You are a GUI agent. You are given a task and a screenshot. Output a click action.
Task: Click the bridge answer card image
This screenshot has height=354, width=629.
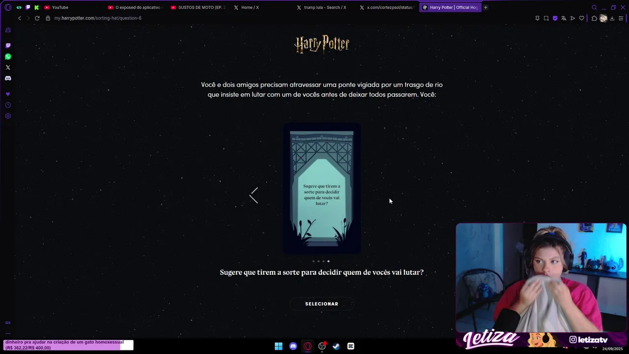pos(321,188)
